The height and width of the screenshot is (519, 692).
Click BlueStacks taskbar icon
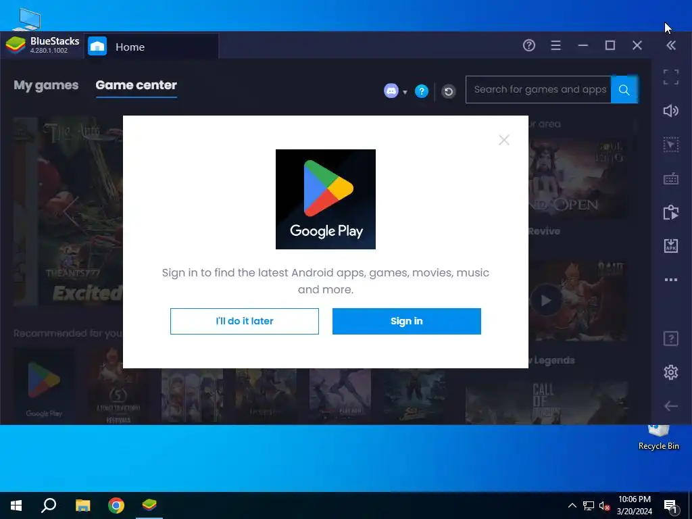point(149,505)
